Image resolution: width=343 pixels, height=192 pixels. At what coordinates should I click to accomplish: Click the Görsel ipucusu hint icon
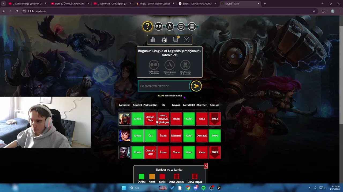point(185,65)
